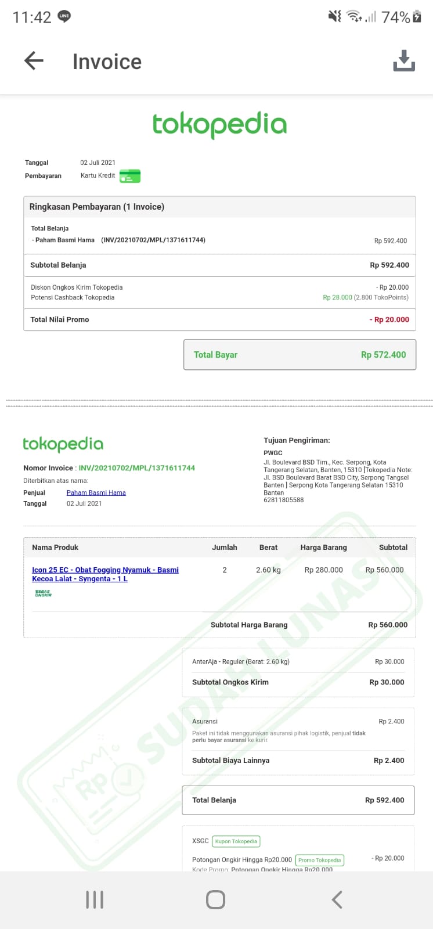The image size is (433, 929).
Task: Tap the LINE notification icon in status bar
Action: click(64, 17)
